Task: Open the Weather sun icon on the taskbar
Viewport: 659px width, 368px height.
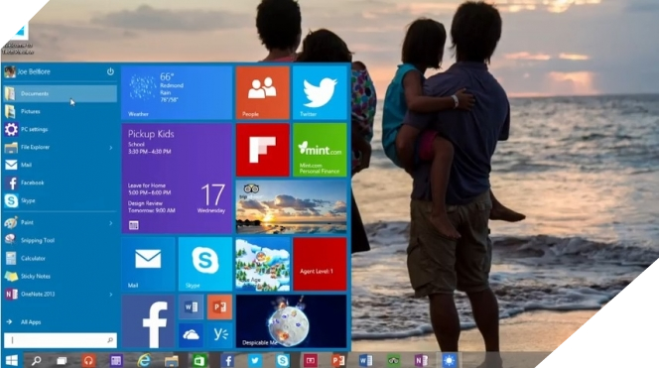Action: pos(449,360)
